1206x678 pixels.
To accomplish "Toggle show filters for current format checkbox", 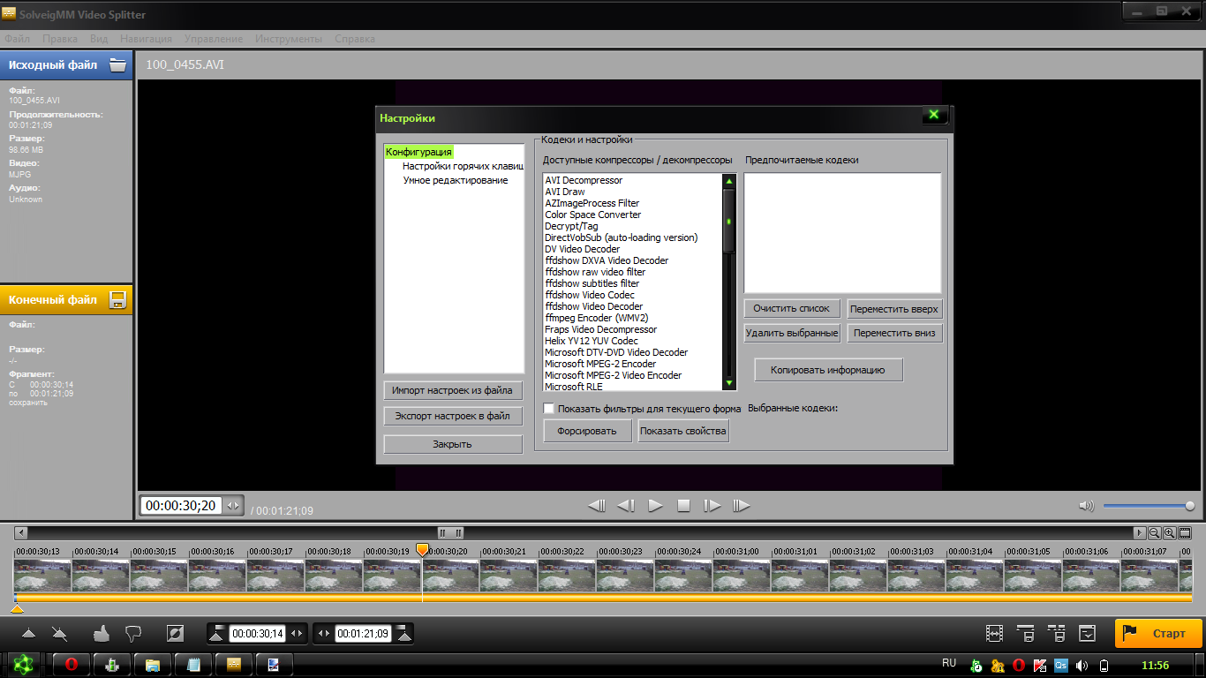I will (549, 409).
